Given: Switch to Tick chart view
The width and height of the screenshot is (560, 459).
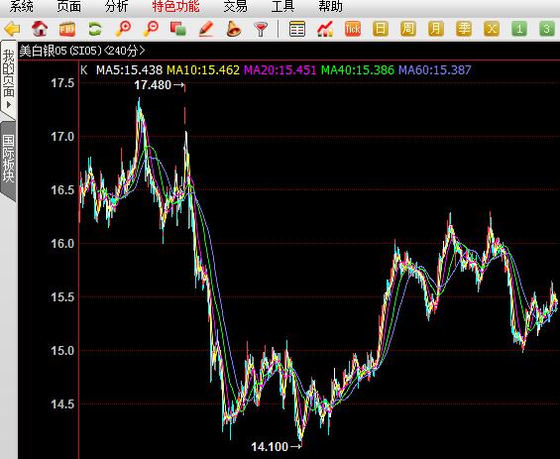Looking at the screenshot, I should click(x=353, y=29).
